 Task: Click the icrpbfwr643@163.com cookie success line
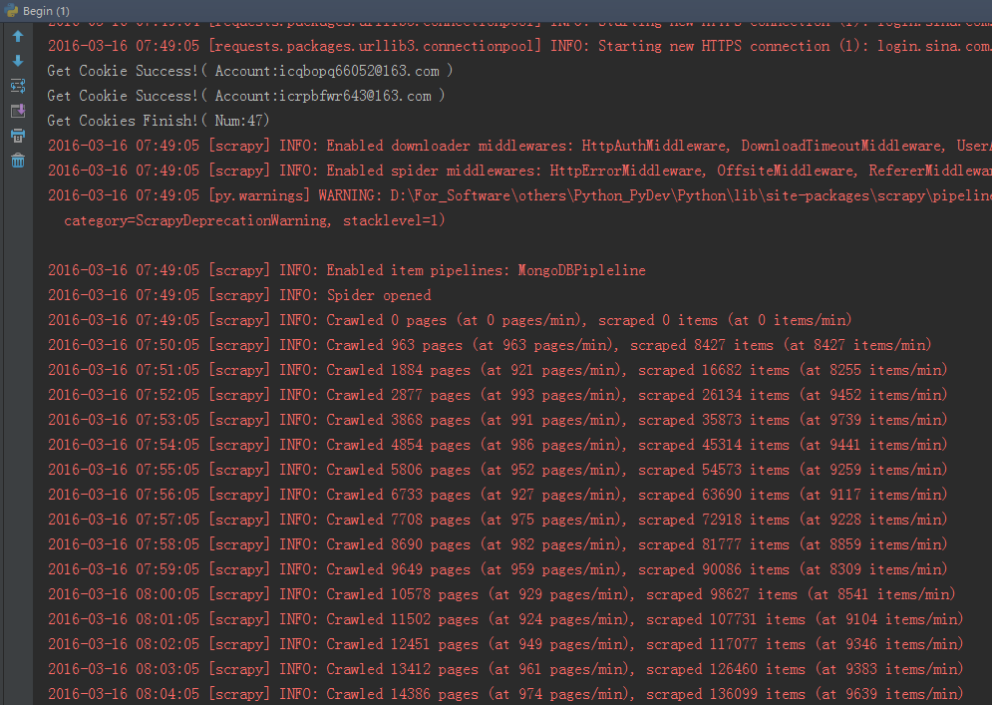(246, 96)
